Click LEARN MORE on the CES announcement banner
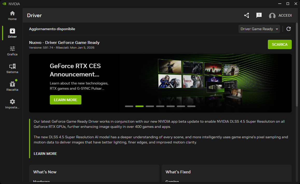 tap(65, 100)
